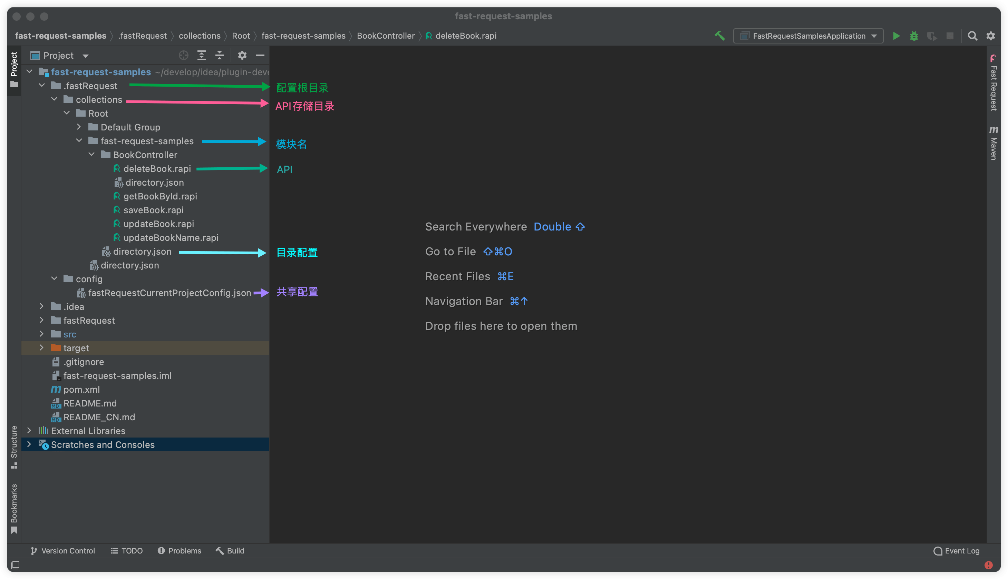Screen dimensions: 1008x579
Task: Hide Project panel with minus icon
Action: coord(260,55)
